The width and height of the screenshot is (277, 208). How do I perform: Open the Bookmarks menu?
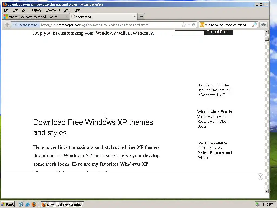pyautogui.click(x=53, y=10)
